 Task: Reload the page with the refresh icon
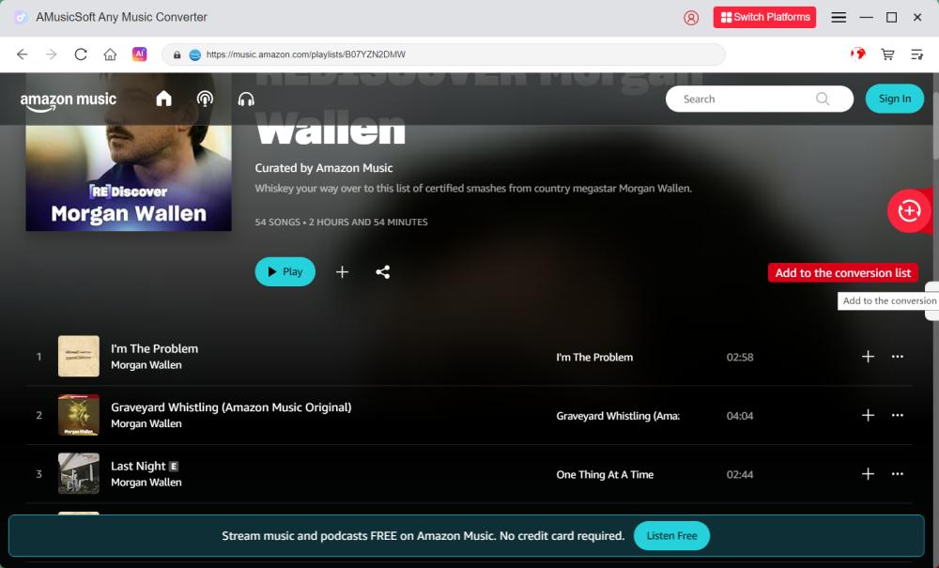tap(81, 54)
